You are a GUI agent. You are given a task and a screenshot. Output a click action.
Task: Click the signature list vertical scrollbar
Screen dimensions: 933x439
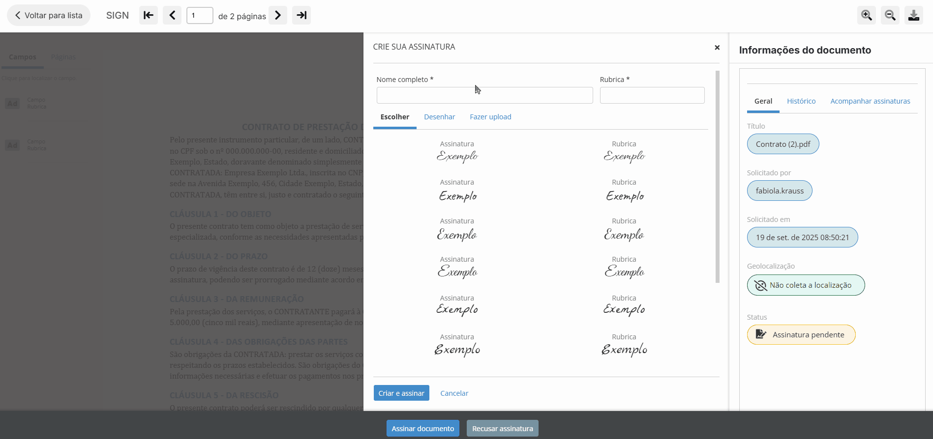pos(718,177)
